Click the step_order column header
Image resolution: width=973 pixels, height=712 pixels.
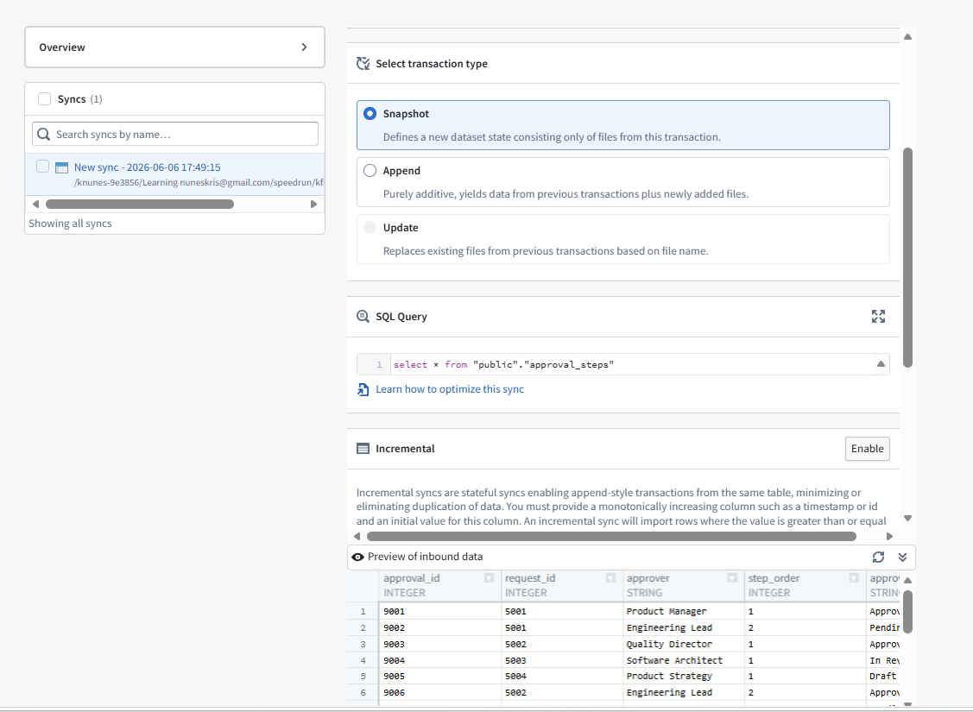tap(805, 585)
